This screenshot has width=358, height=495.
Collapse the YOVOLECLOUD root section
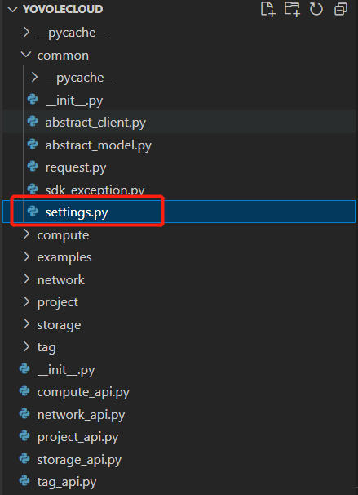(12, 9)
